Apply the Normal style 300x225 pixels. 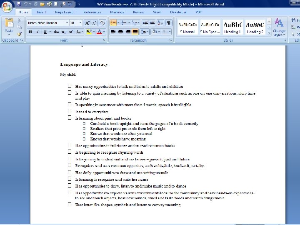click(187, 27)
